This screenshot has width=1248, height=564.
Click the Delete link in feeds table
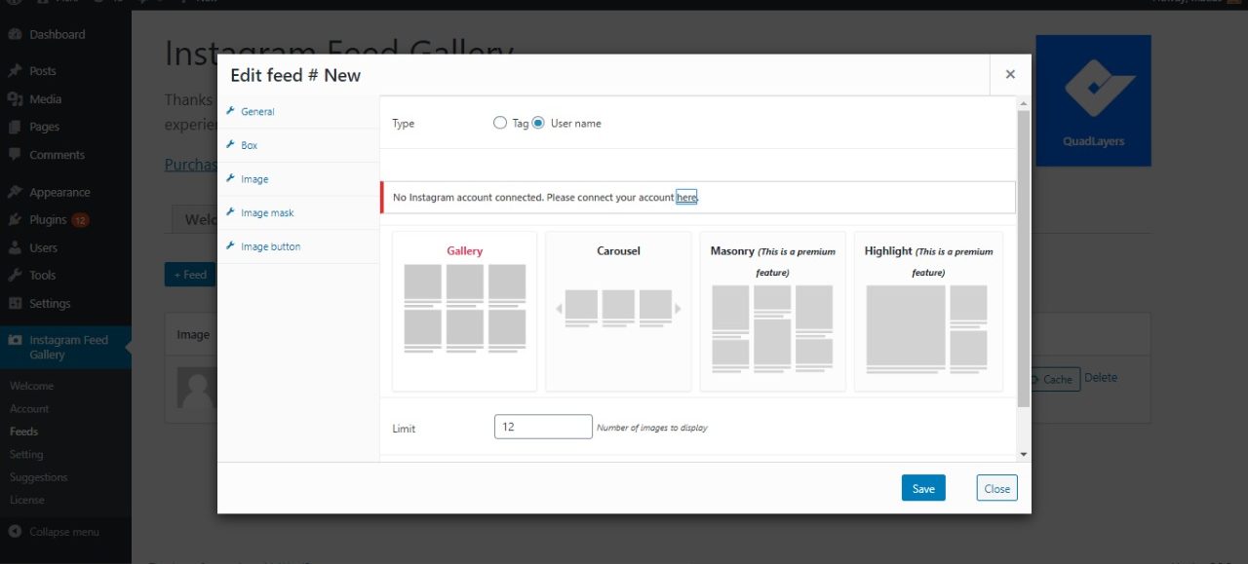[x=1101, y=378]
